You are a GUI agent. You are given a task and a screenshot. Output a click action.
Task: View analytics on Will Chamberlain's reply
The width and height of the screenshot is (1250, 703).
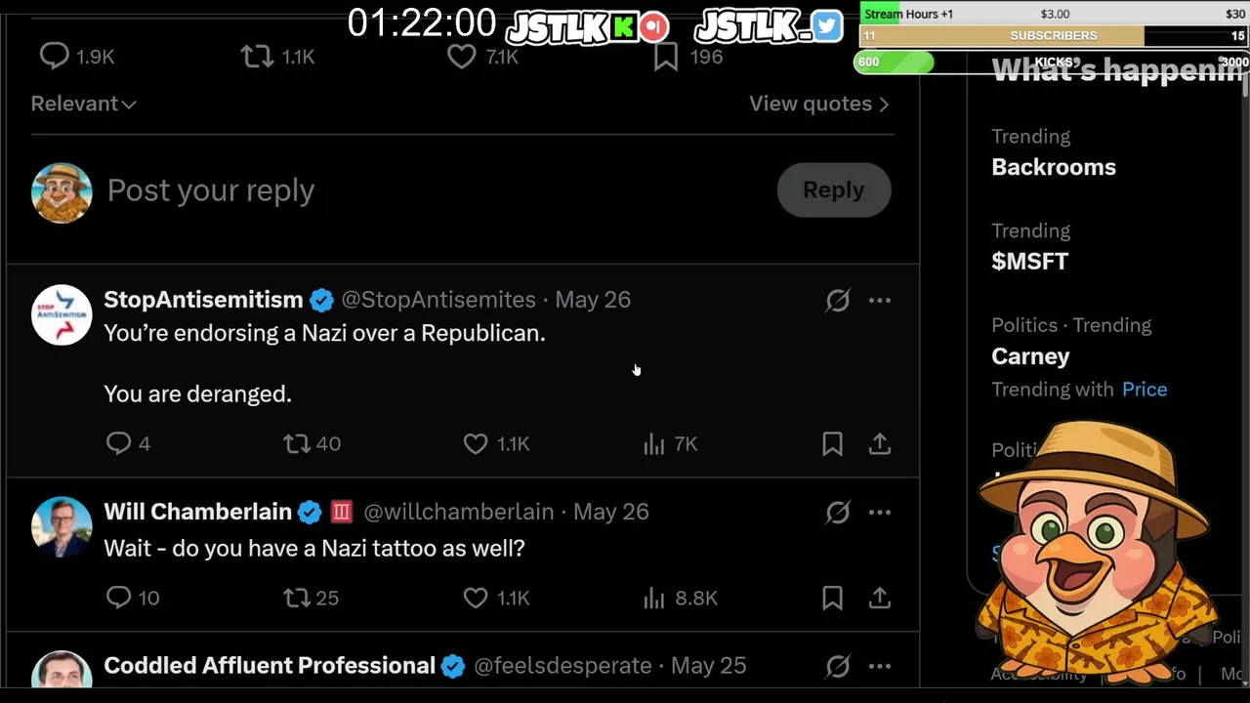[680, 598]
